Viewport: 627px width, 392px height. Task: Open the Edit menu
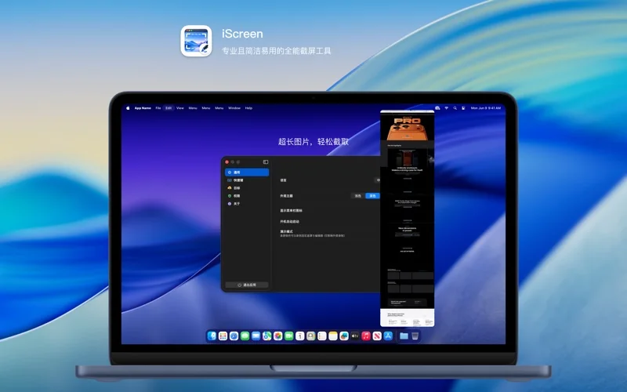[x=169, y=108]
